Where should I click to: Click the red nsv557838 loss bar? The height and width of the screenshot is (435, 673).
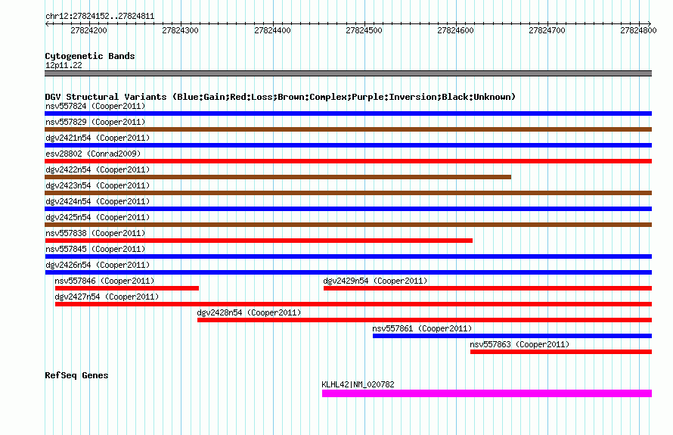[x=259, y=241]
